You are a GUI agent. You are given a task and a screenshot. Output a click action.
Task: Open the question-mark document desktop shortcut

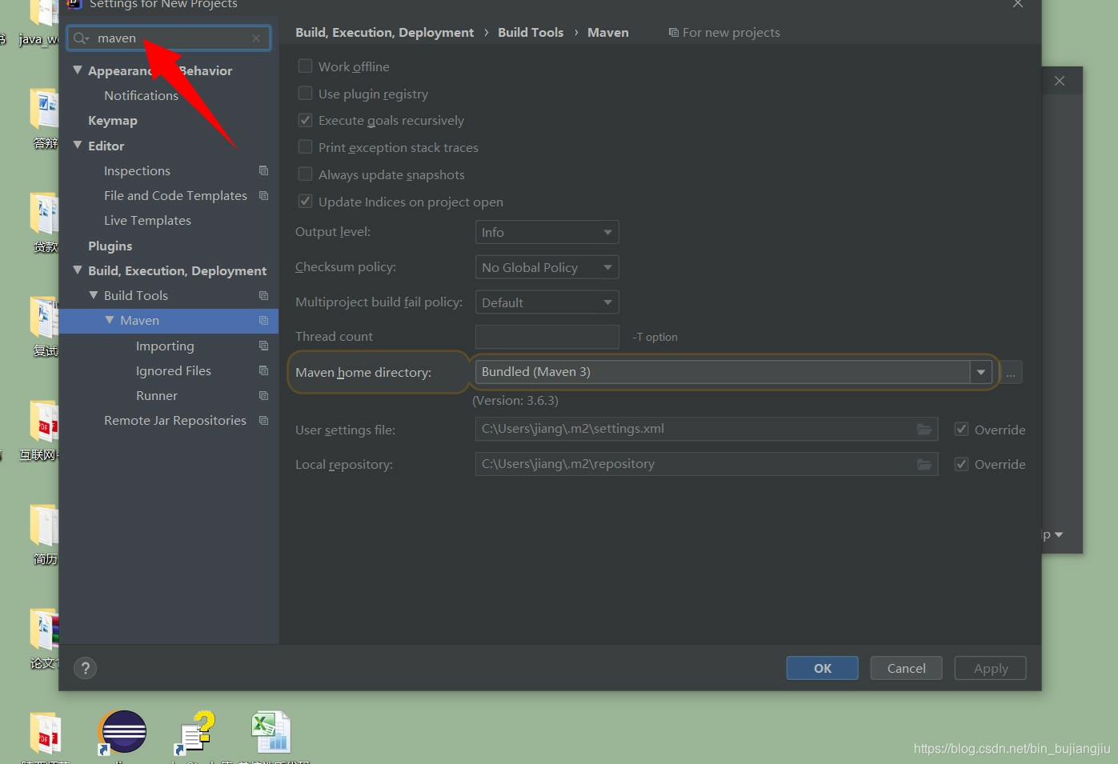coord(195,732)
